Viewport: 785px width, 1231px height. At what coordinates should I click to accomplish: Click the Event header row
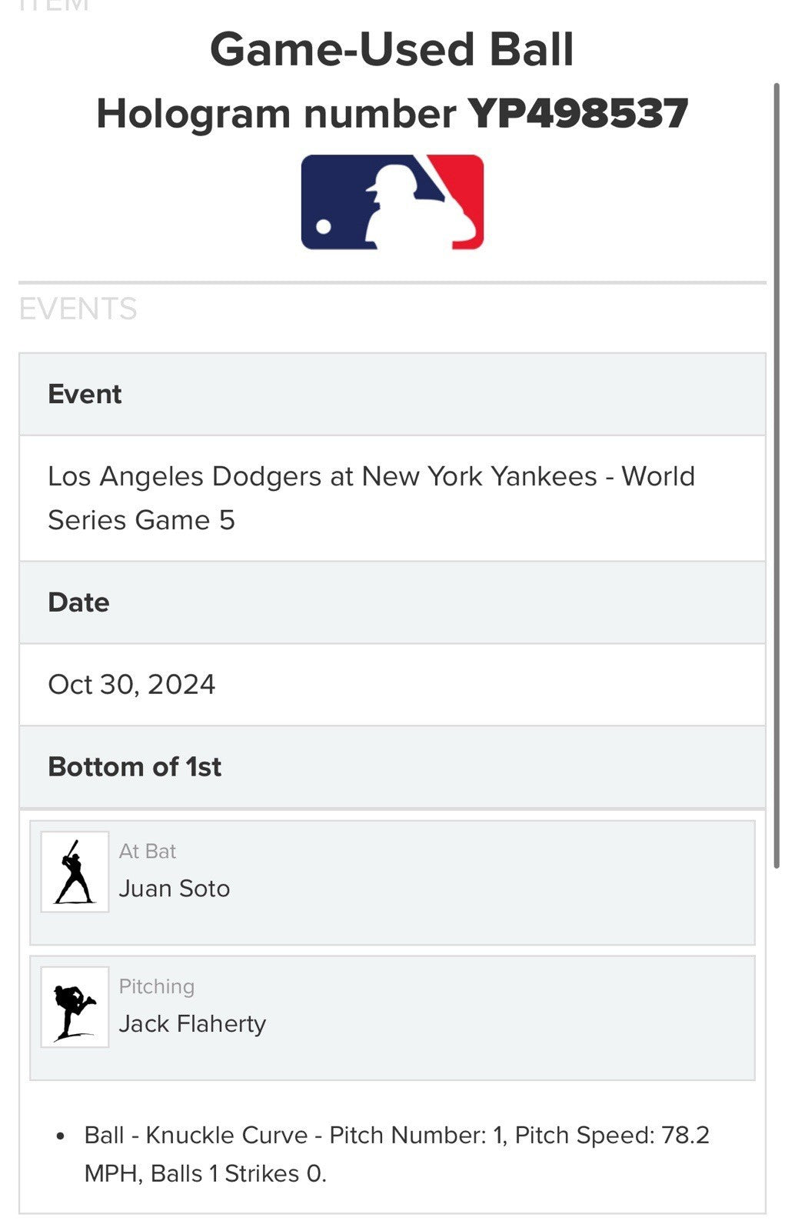(x=392, y=394)
